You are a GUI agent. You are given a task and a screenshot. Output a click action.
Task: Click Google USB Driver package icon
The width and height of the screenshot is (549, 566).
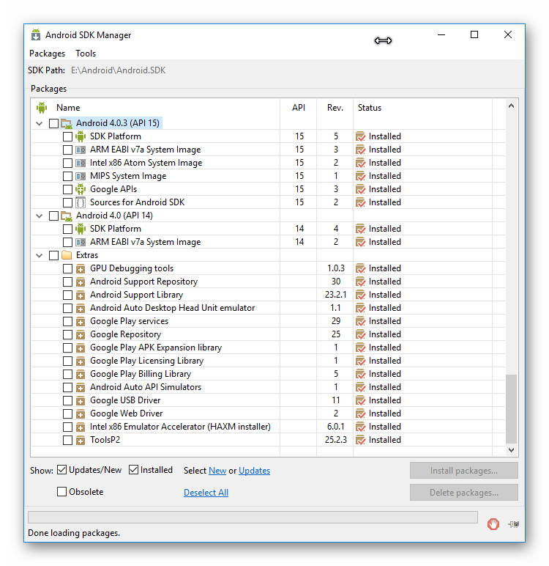click(81, 400)
